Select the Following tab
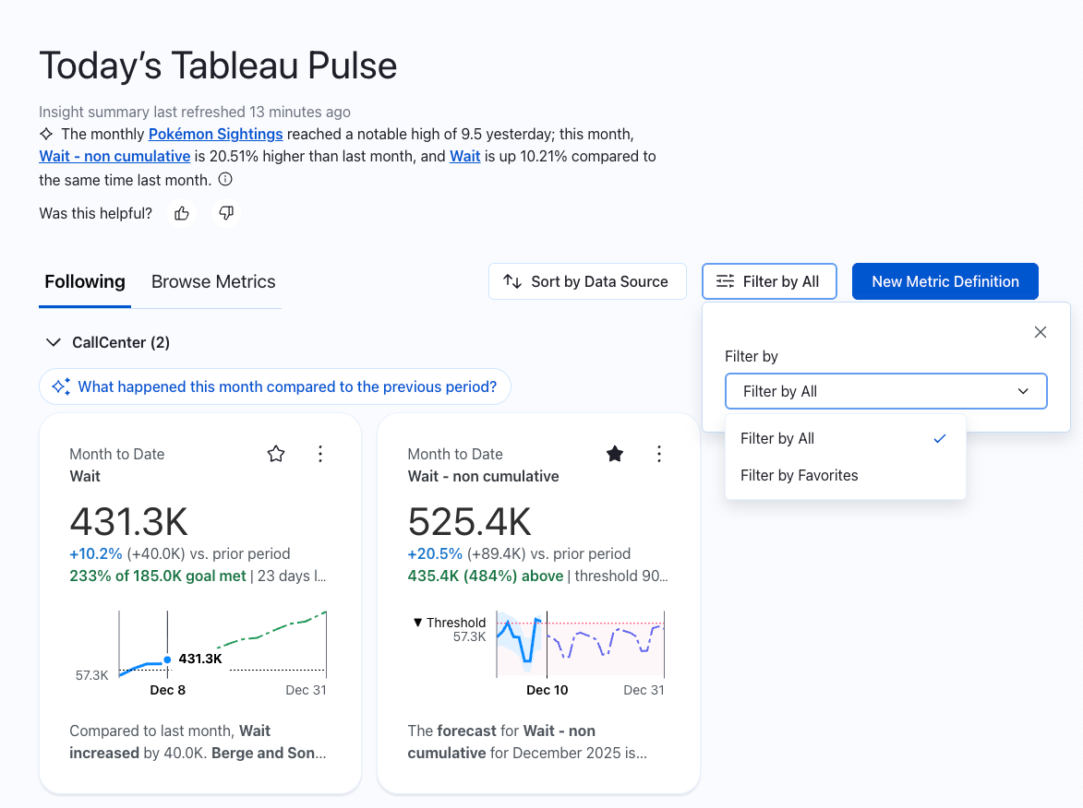The width and height of the screenshot is (1083, 808). pos(85,282)
